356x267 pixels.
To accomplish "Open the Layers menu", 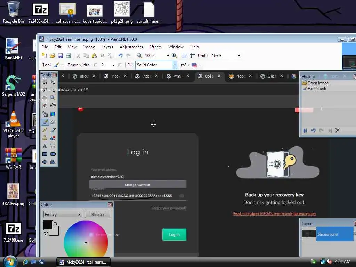I will click(x=107, y=47).
